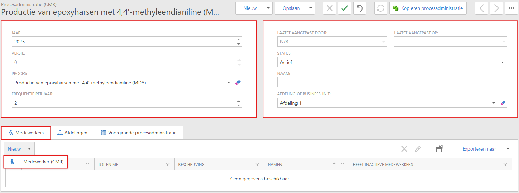
Task: Switch to the Afdelingen tab
Action: click(72, 133)
